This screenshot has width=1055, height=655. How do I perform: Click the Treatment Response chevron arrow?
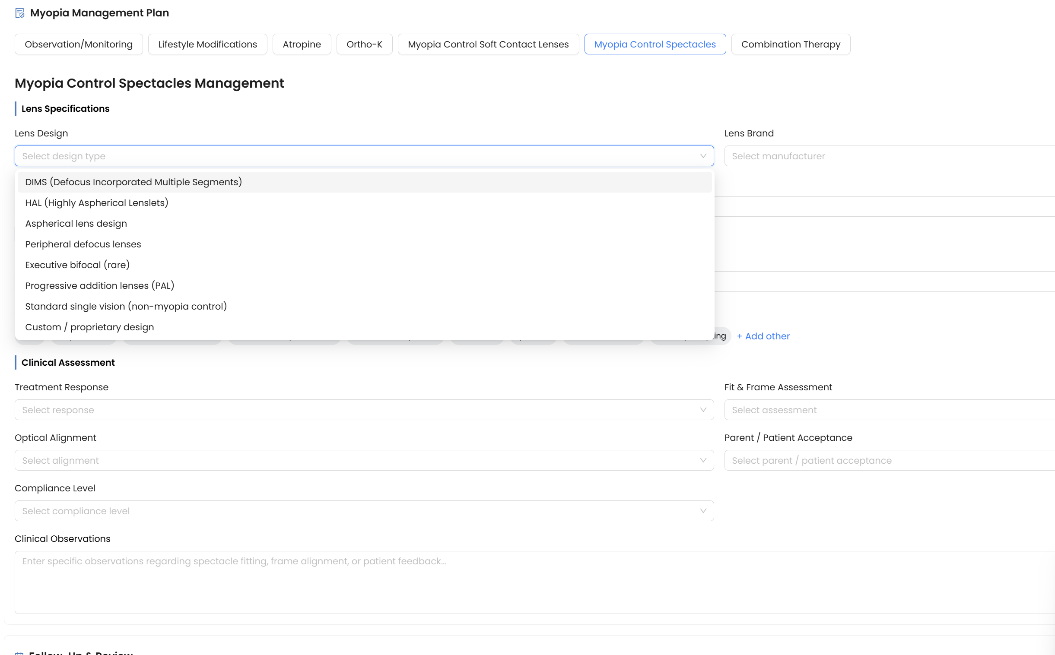click(703, 410)
